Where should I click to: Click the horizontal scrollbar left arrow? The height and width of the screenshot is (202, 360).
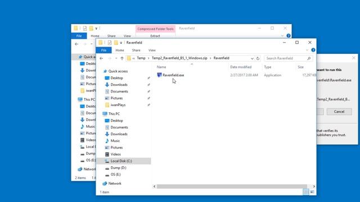pyautogui.click(x=154, y=186)
